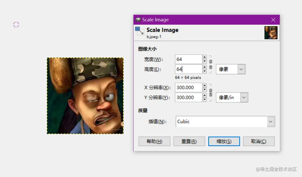Screen dimensions: 302x177
Task: Click the Y resolution down arrow
Action: [204, 99]
